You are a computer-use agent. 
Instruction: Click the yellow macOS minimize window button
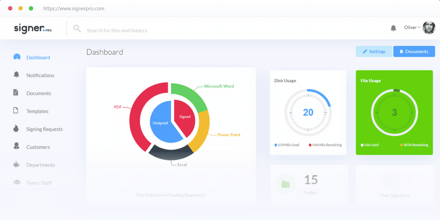click(21, 8)
